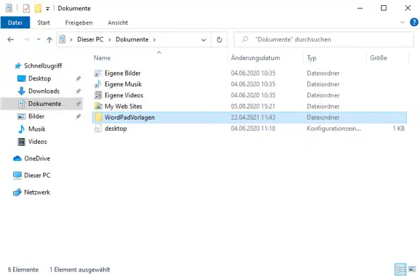Click Dokumente in the address path
Screen dimensions: 420x276
(132, 39)
